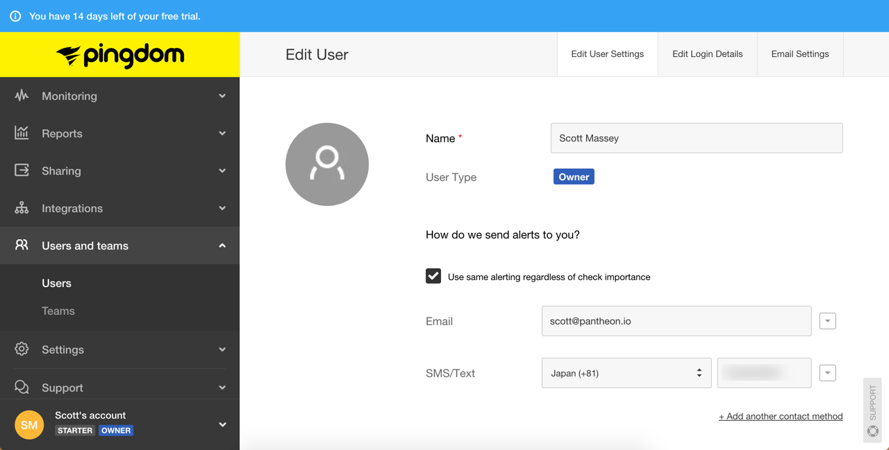Image resolution: width=889 pixels, height=450 pixels.
Task: Open the Email Settings tab
Action: [x=799, y=54]
